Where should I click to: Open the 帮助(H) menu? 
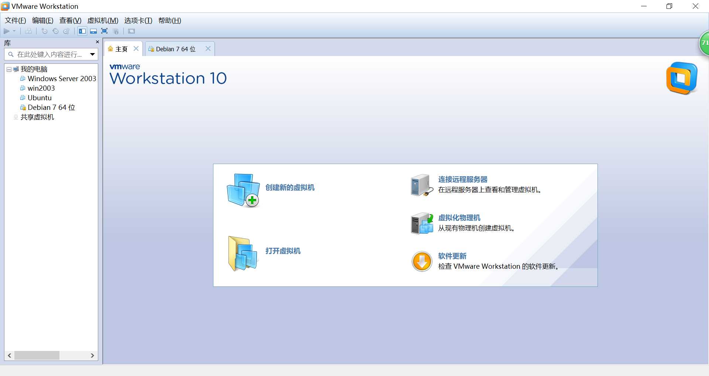click(169, 21)
